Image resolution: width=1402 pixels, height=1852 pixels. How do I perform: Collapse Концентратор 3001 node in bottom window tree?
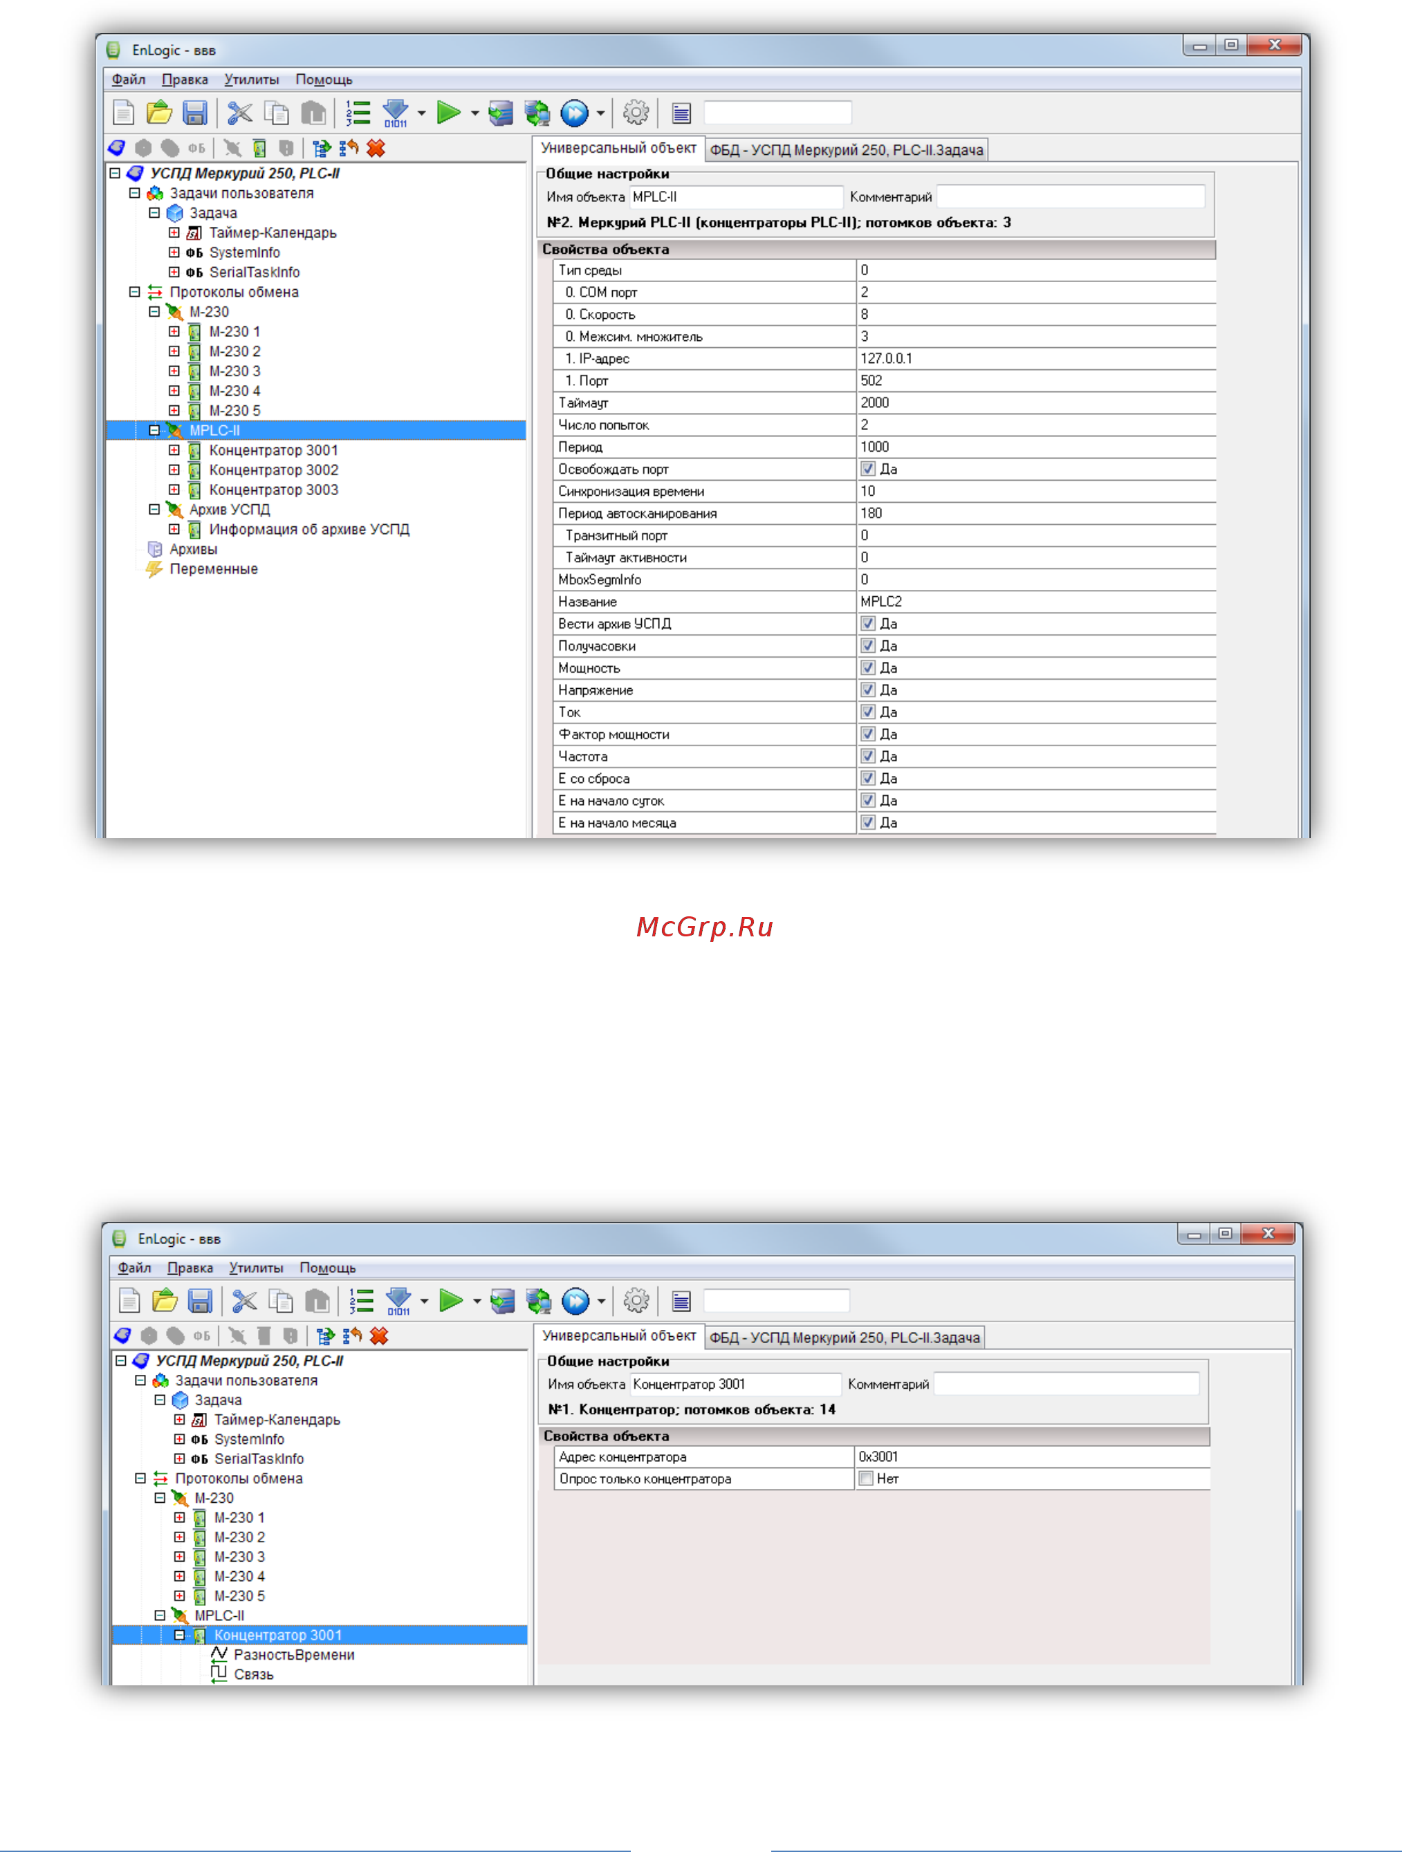point(179,1634)
